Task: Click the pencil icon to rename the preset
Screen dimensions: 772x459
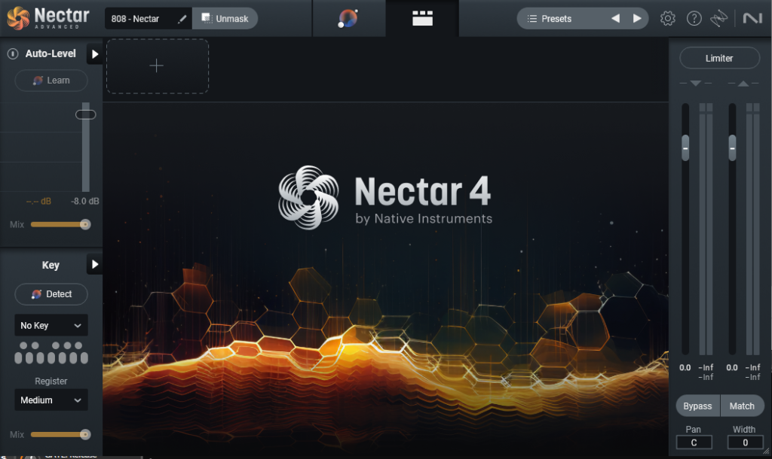Action: (x=181, y=18)
